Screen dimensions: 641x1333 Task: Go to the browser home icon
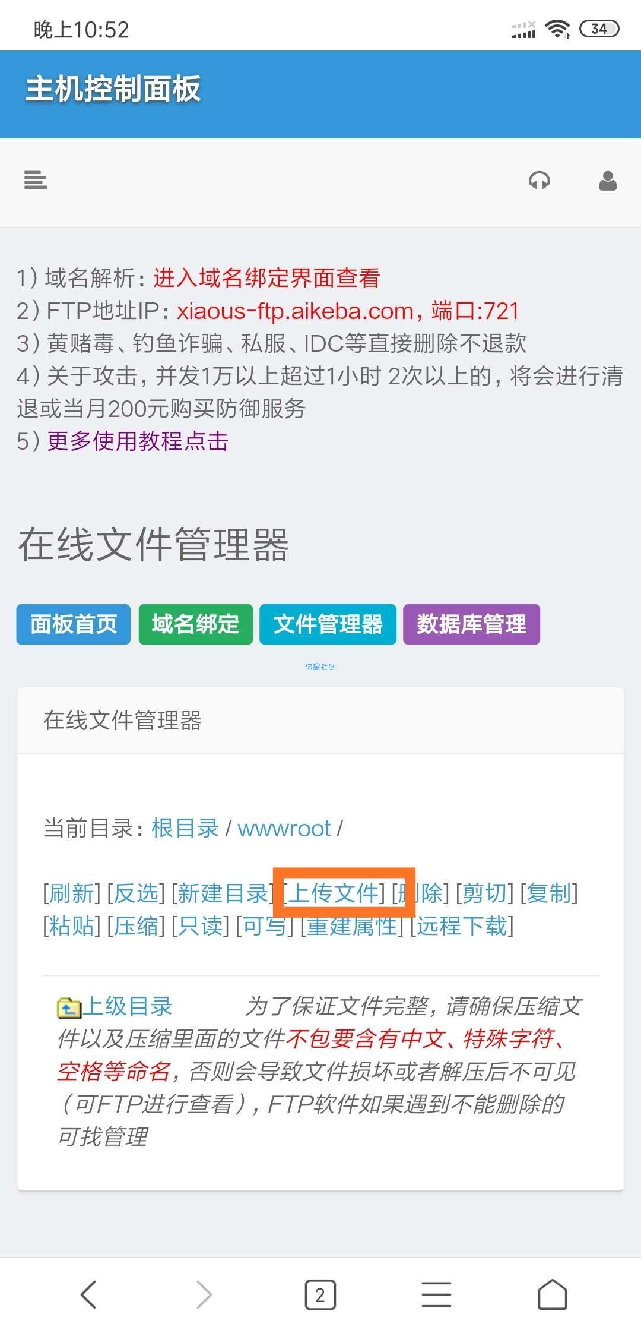tap(552, 1294)
